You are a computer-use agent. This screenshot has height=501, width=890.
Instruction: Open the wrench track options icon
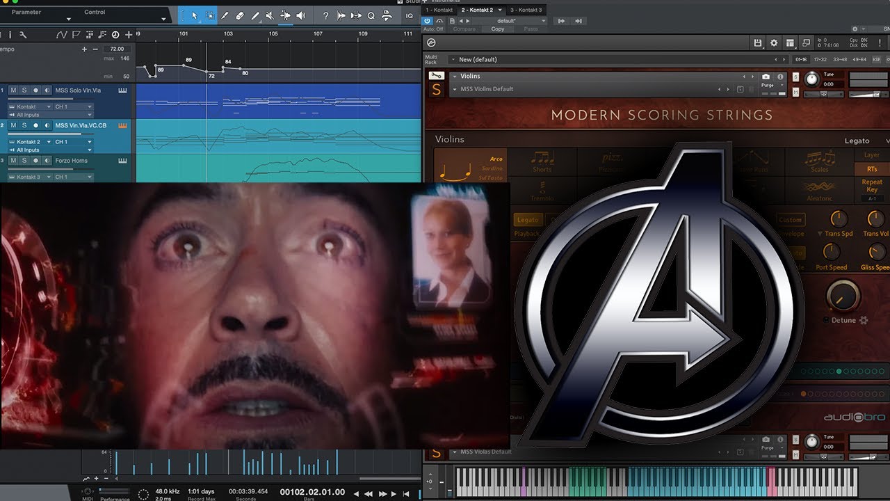tap(23, 34)
